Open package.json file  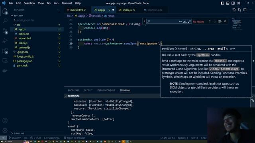pos(25,61)
